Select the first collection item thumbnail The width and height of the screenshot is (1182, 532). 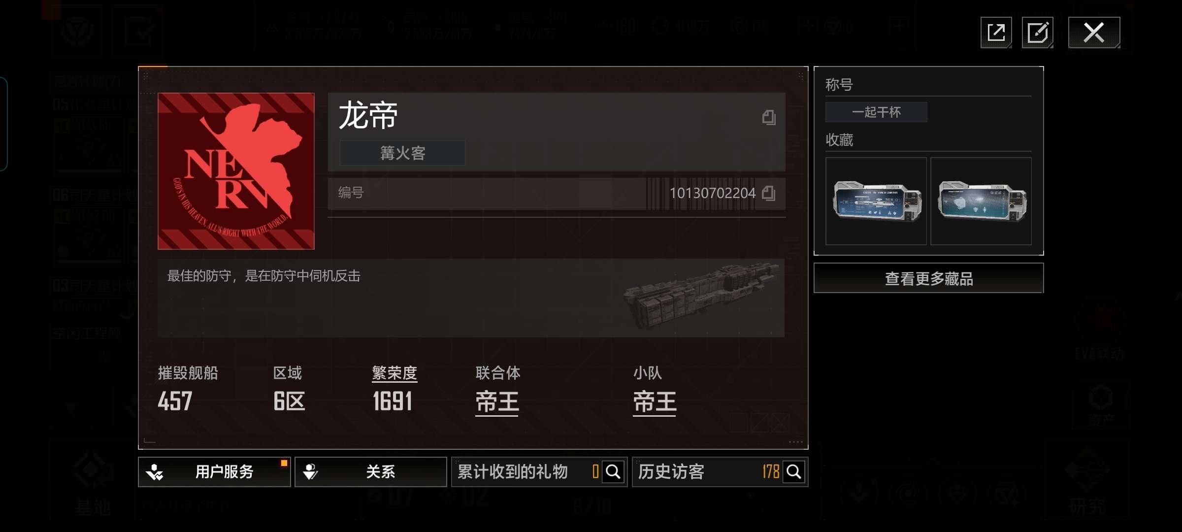point(876,201)
